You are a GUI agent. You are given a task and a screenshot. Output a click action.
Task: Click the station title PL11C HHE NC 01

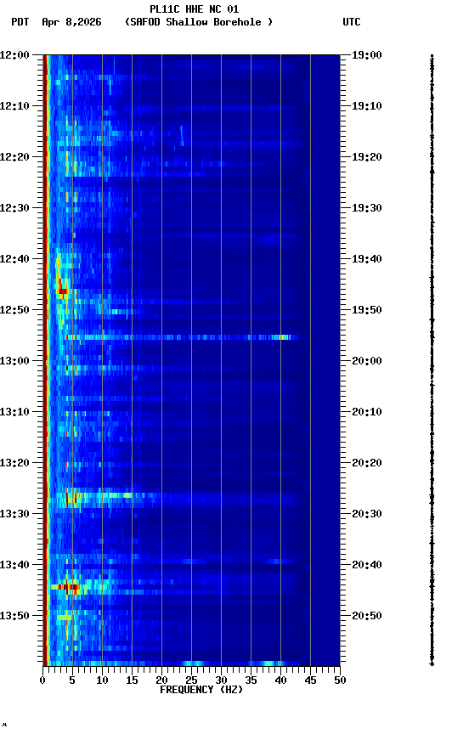tap(195, 9)
